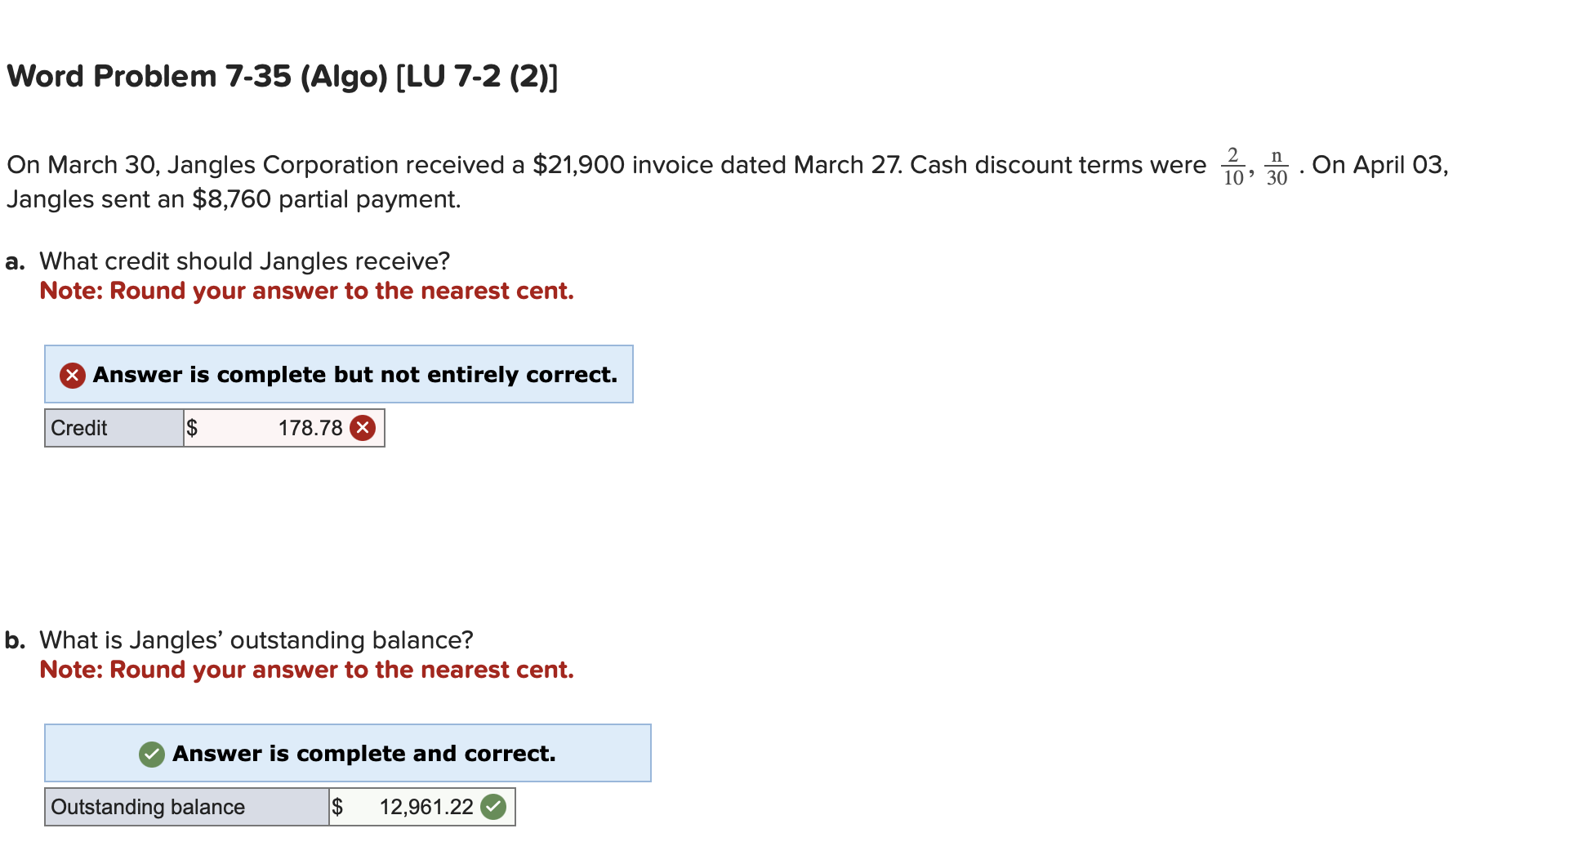Click the dollar sign before the Outstanding balance amount

(337, 806)
